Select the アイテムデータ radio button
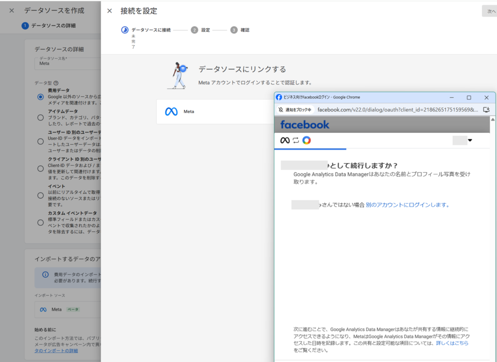497x362 pixels. [40, 117]
